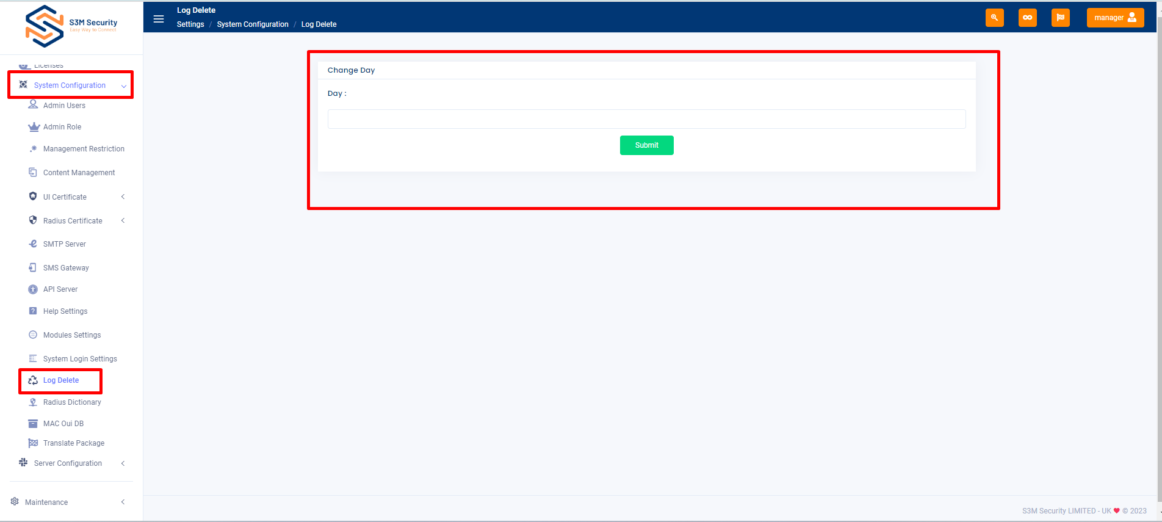Open Modules Settings menu item
This screenshot has width=1162, height=522.
[x=72, y=335]
